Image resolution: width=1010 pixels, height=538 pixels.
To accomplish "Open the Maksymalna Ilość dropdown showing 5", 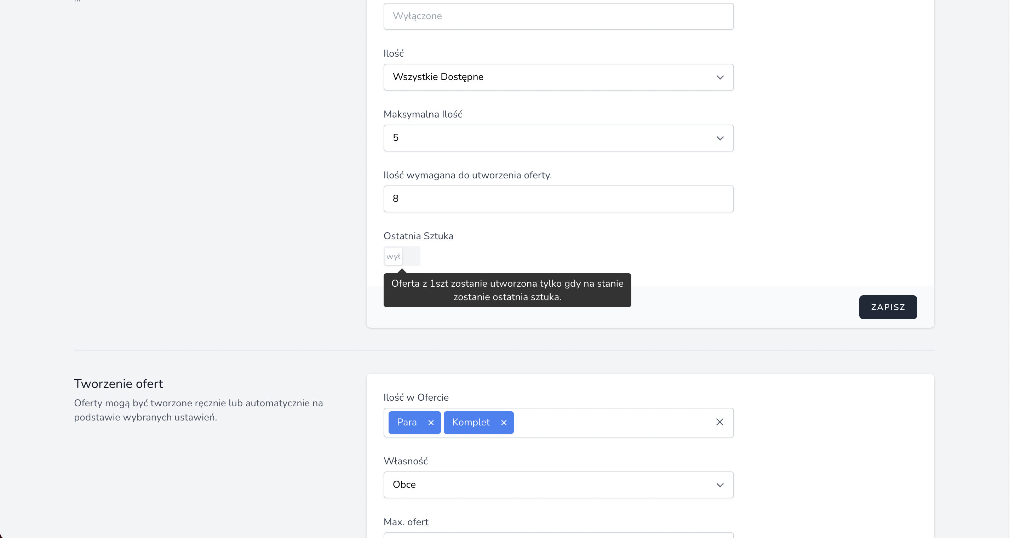I will point(558,138).
